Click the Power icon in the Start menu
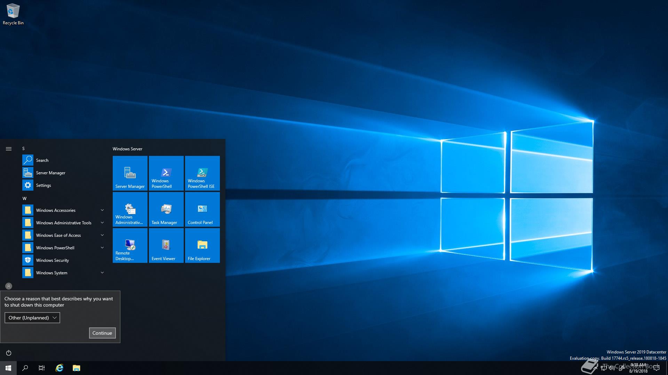This screenshot has width=668, height=375. point(9,353)
